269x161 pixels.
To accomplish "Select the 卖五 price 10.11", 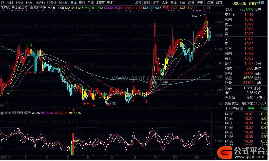I will [x=249, y=15].
